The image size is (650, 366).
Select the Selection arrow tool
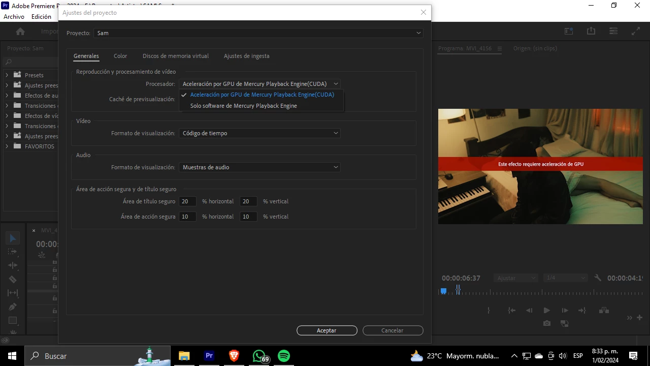pyautogui.click(x=13, y=238)
